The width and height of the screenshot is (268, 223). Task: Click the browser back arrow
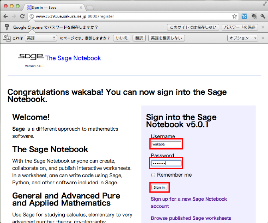point(6,16)
